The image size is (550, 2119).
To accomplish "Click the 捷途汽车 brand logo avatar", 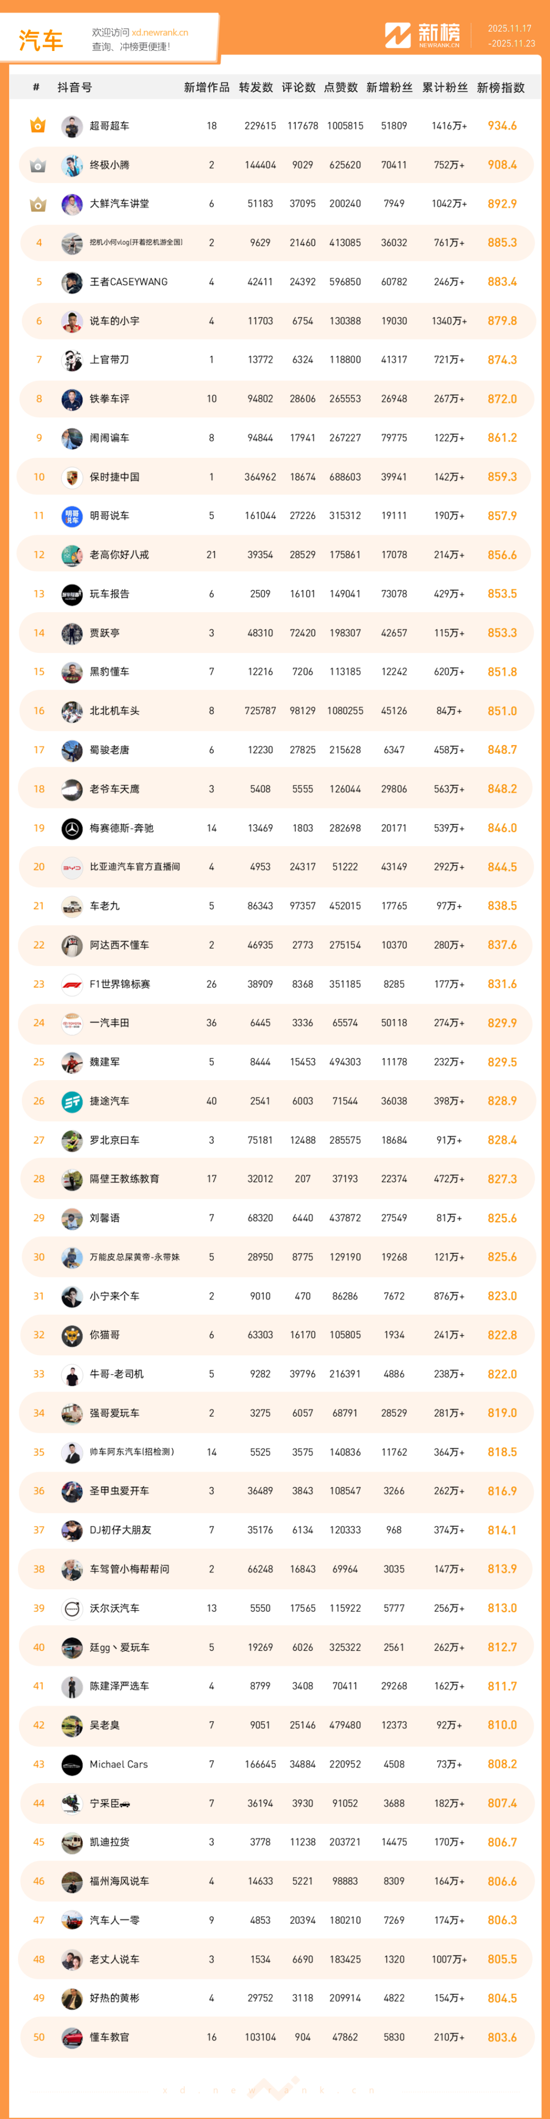I will (71, 1102).
